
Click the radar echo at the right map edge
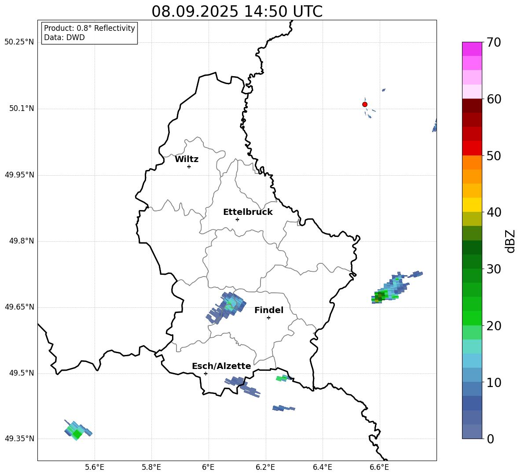click(x=434, y=125)
